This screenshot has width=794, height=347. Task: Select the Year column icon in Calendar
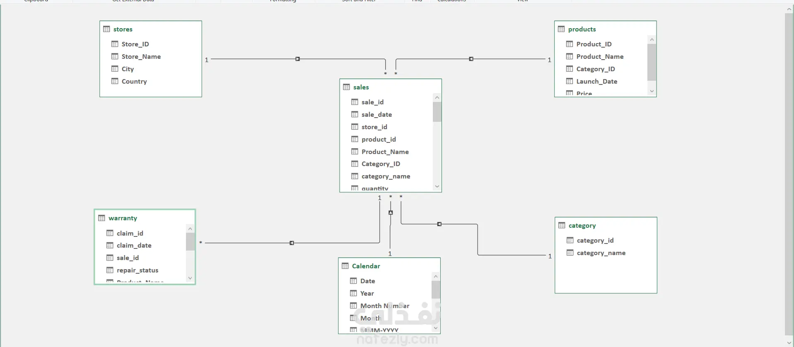(x=353, y=293)
